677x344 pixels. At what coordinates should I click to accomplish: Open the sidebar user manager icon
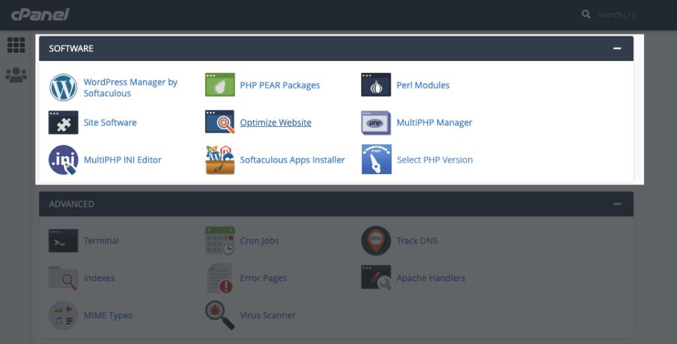click(x=16, y=75)
